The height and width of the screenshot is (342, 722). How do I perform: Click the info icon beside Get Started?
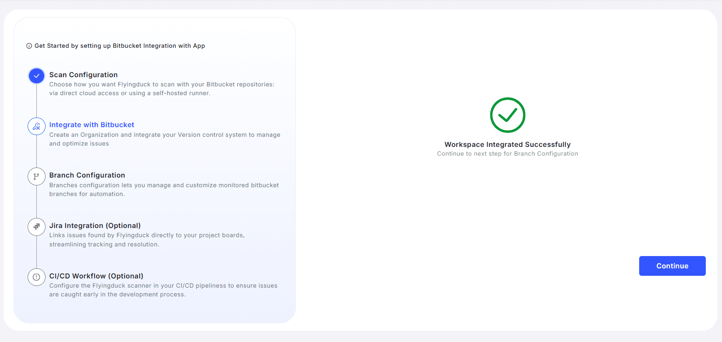pos(29,46)
